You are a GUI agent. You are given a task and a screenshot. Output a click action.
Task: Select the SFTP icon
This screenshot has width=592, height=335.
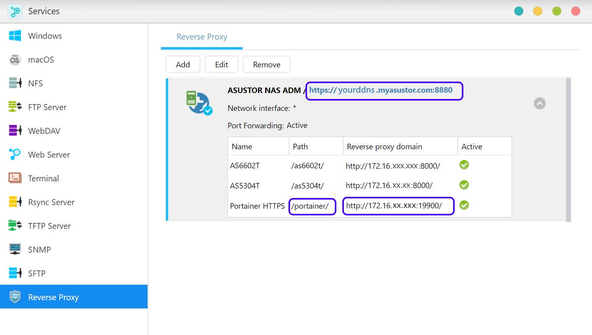15,273
